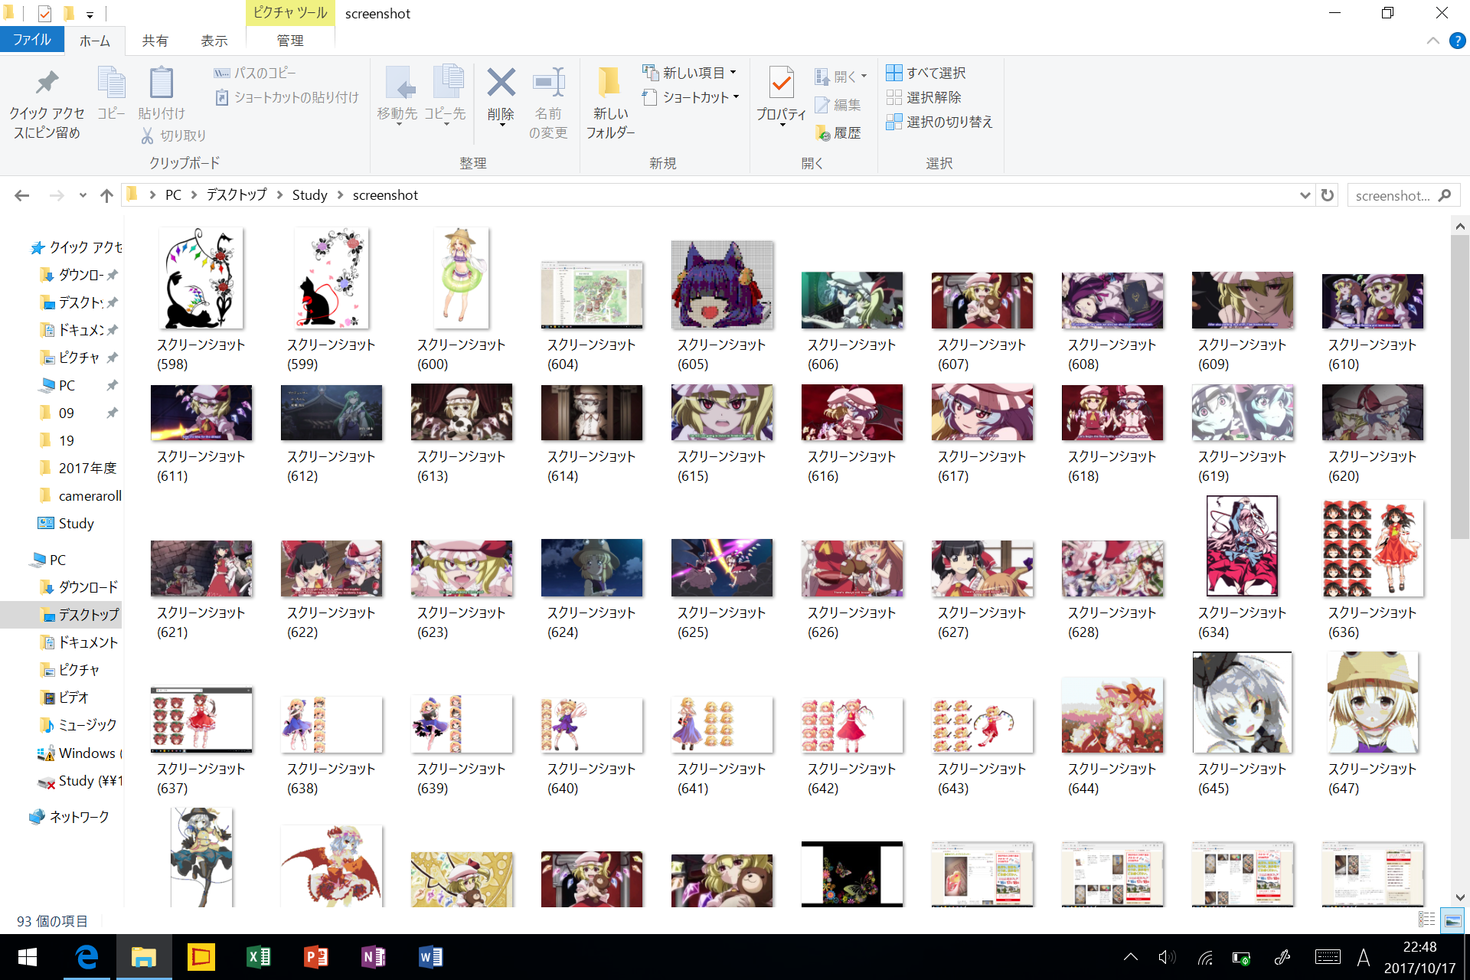
Task: Click the Paste clipboard icon
Action: tap(161, 83)
